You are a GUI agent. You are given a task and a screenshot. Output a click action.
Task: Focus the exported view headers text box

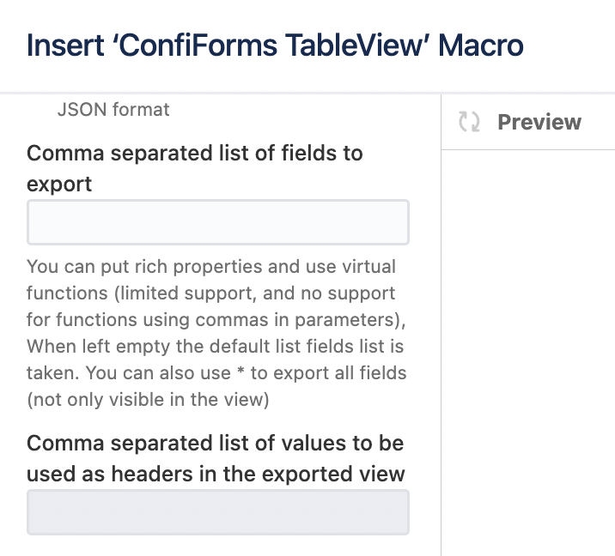(218, 511)
